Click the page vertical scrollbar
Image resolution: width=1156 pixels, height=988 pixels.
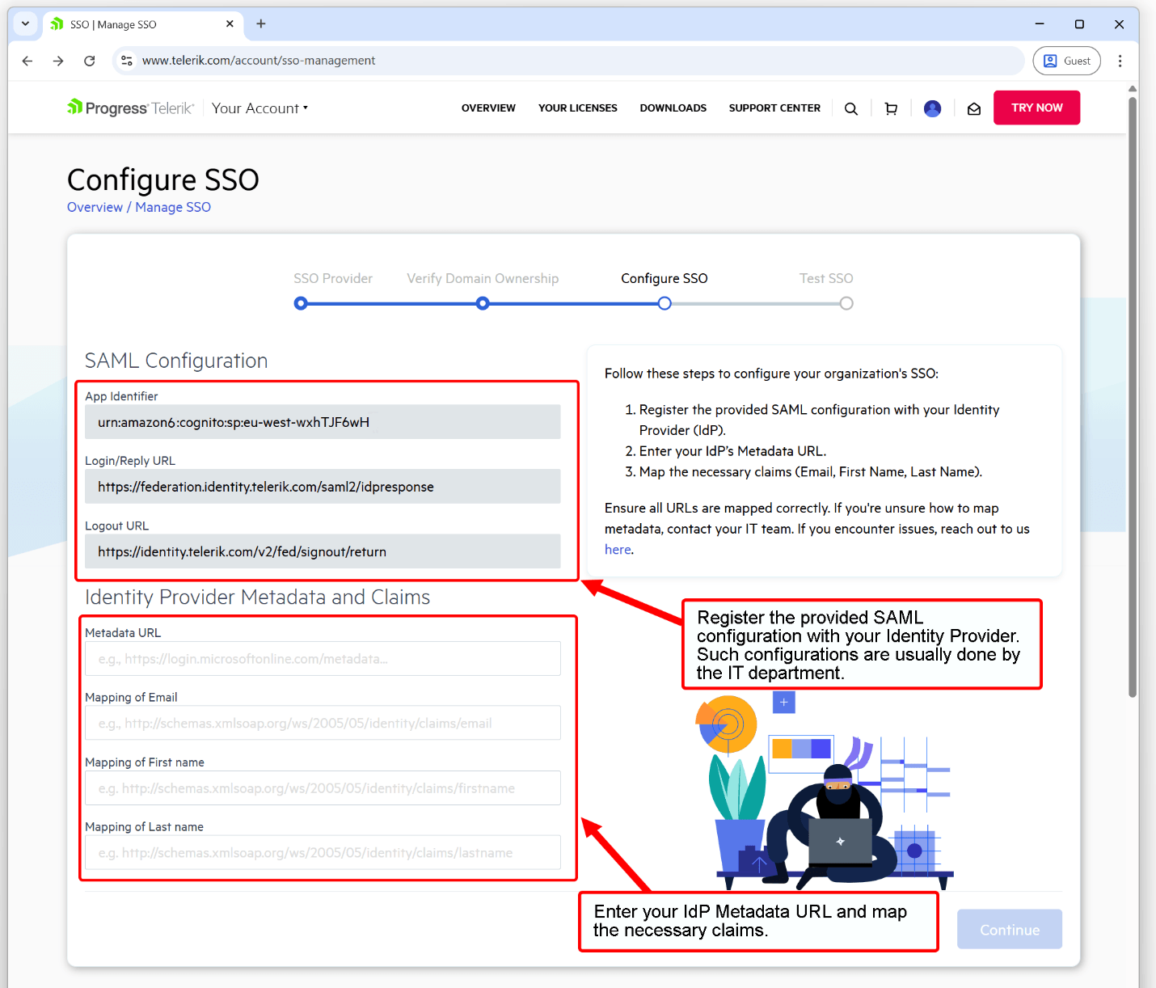pos(1133,396)
